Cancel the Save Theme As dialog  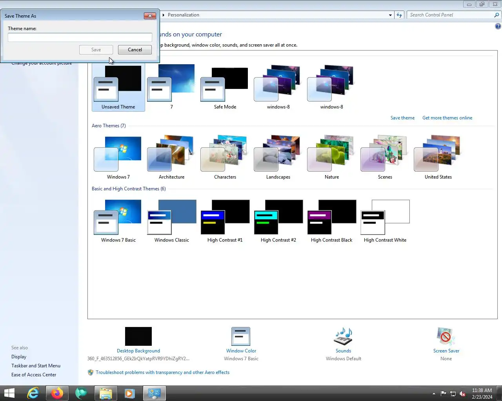[135, 50]
